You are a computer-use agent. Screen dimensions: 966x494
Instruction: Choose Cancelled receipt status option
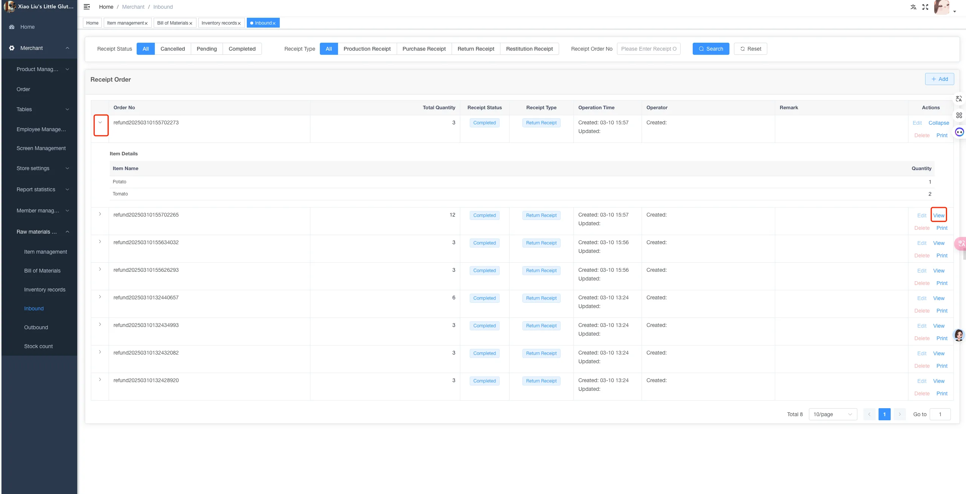[x=173, y=49]
